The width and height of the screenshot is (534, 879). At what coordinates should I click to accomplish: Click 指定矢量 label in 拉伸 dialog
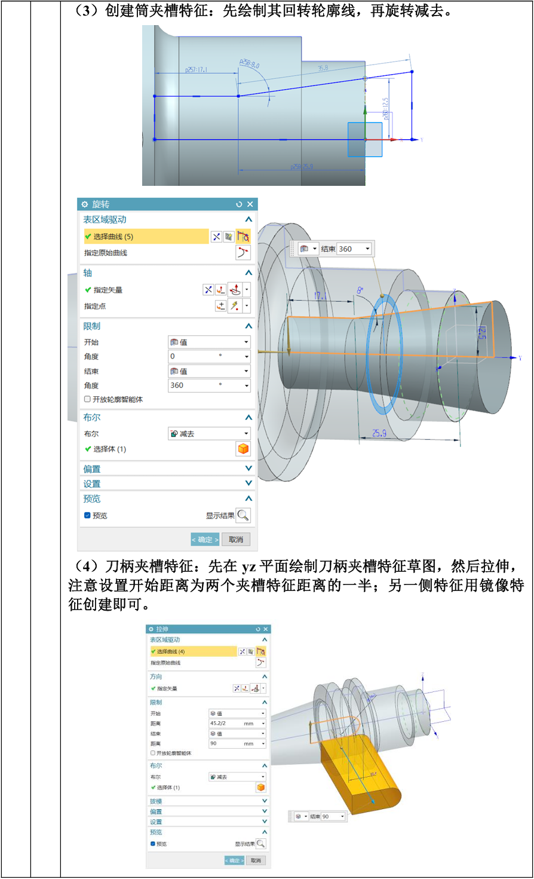167,688
